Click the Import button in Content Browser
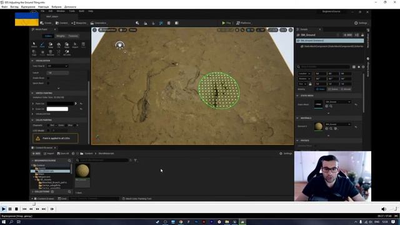Screen dimensions: 400x225 pyautogui.click(x=49, y=153)
